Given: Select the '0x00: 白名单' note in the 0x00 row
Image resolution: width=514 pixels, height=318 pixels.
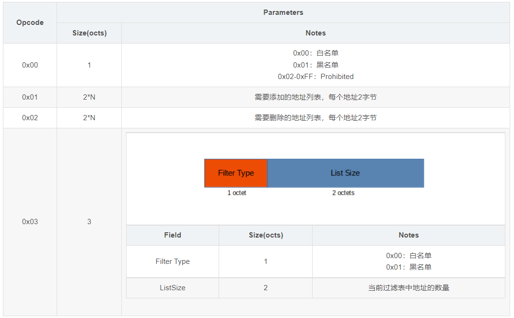Looking at the screenshot, I should click(315, 53).
